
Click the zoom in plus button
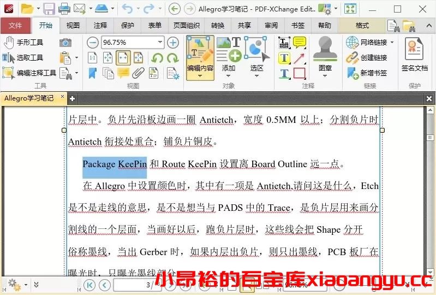173,43
